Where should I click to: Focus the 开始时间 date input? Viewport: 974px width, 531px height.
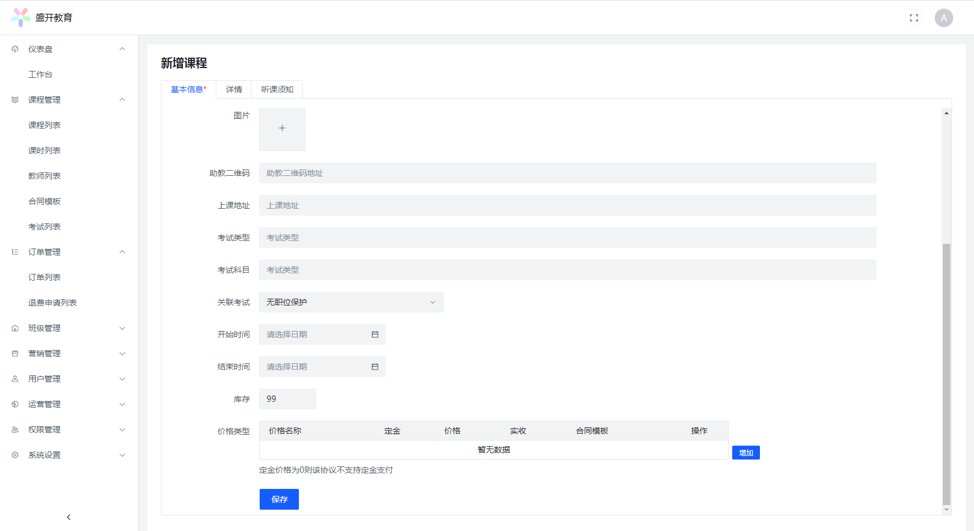(323, 334)
